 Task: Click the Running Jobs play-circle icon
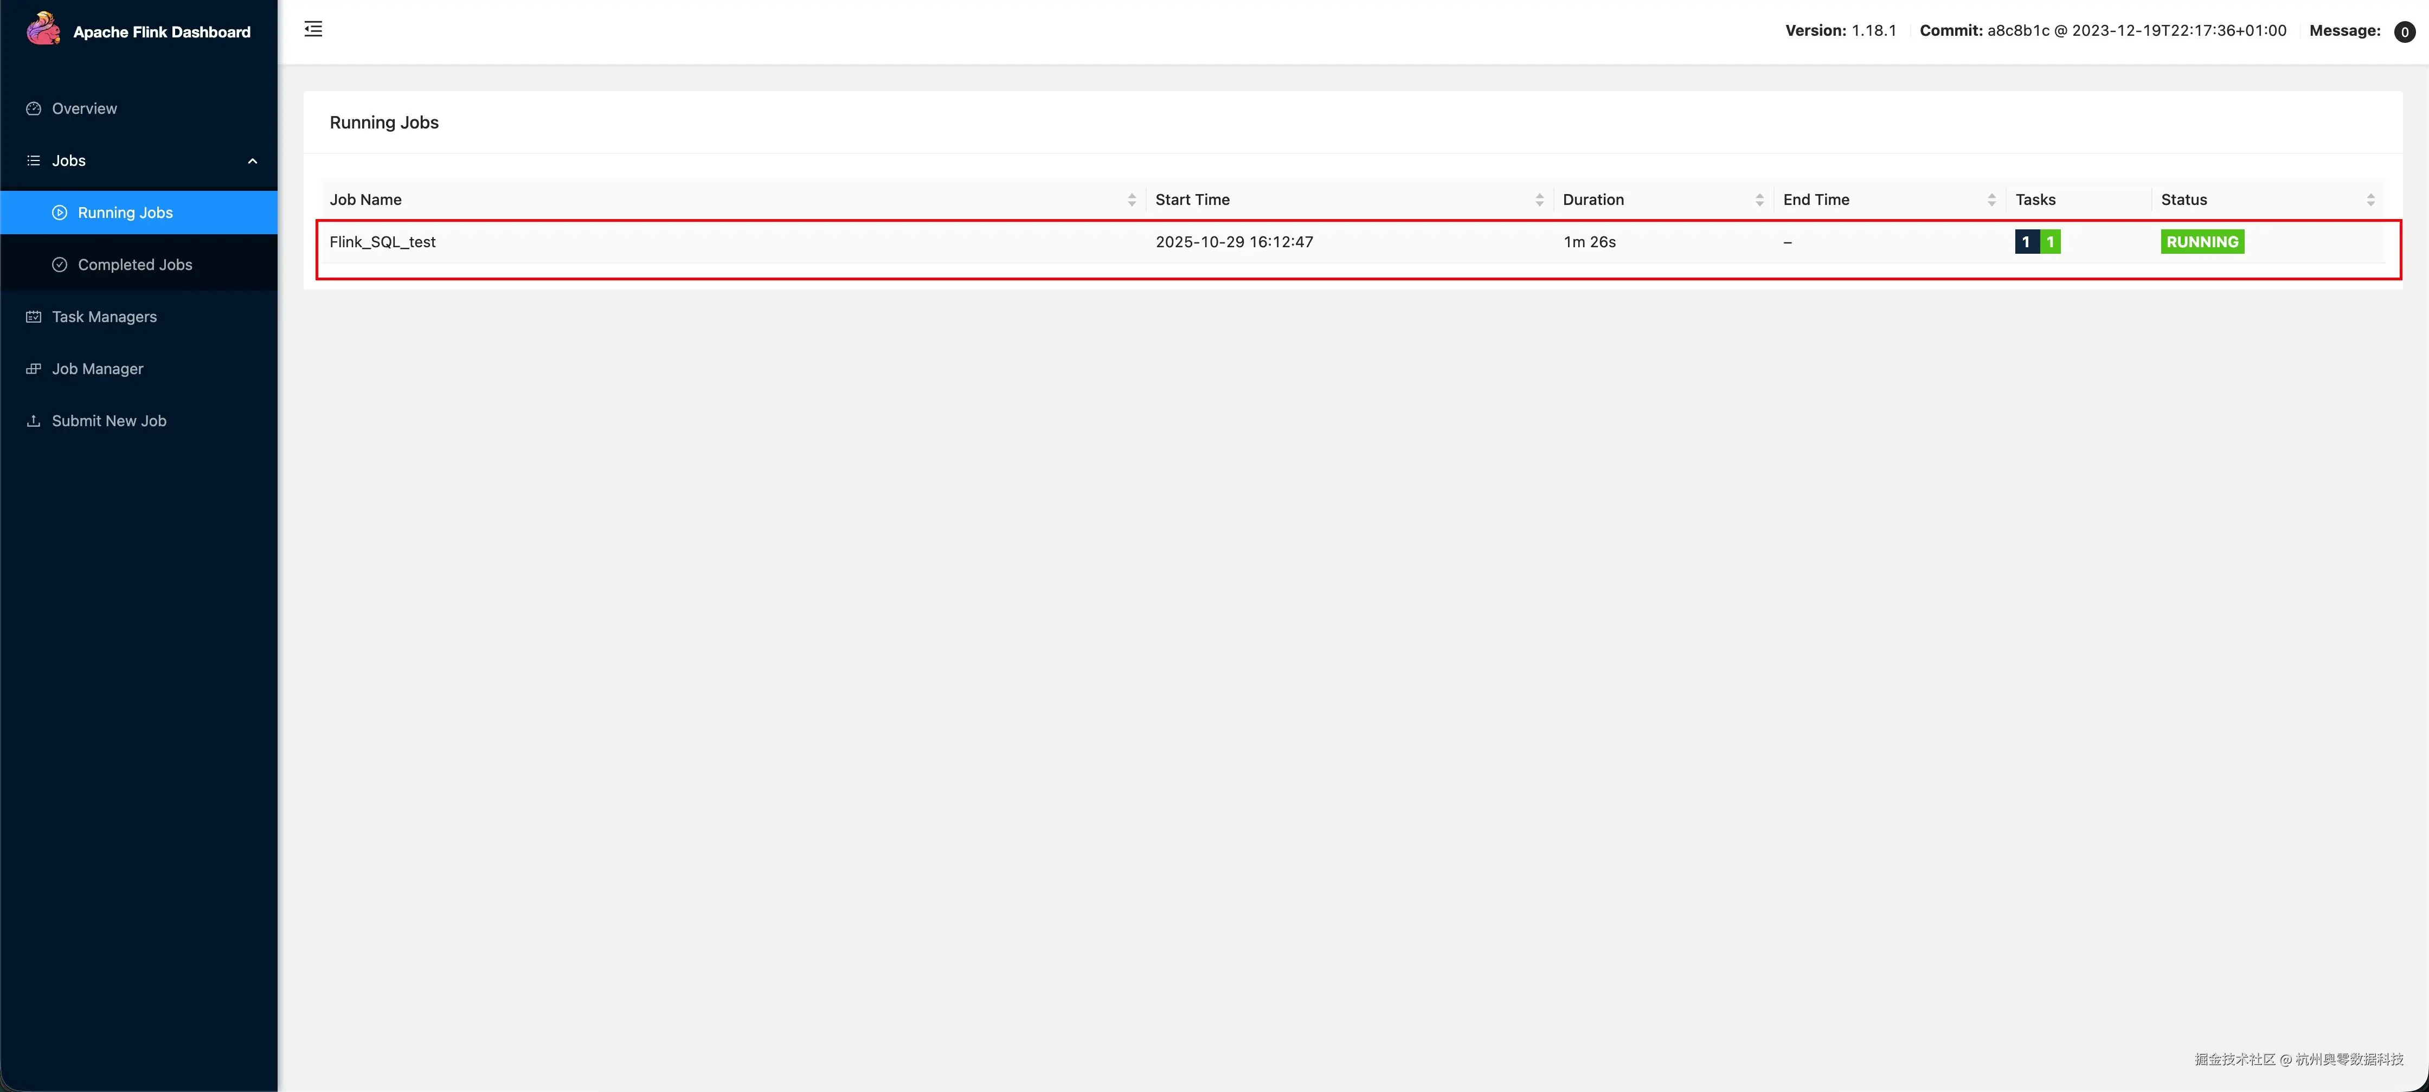coord(60,213)
